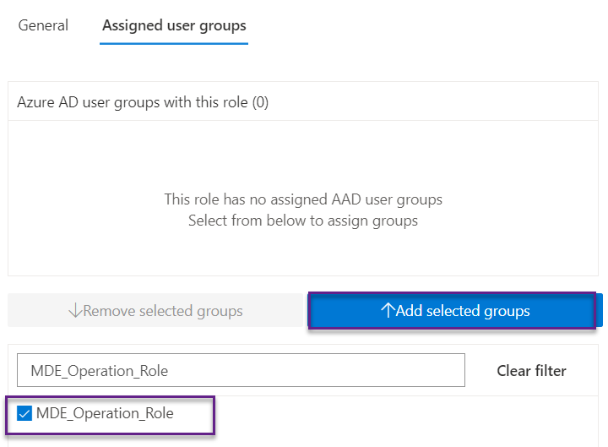Click the blue checkmark icon beside MDE_Operation_Role

point(24,413)
